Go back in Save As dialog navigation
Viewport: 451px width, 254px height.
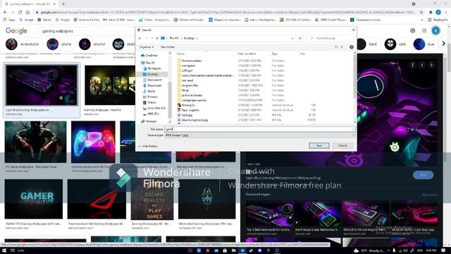tap(140, 38)
